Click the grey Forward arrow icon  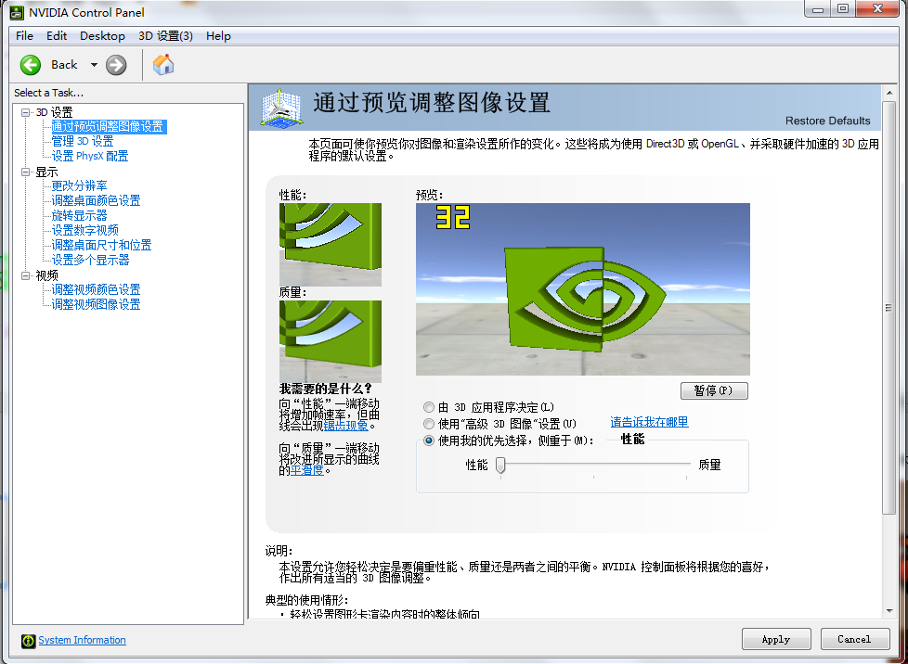(x=116, y=65)
